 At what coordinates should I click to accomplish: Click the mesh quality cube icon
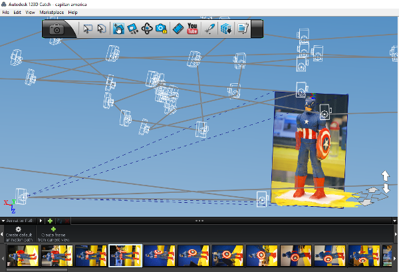225,29
